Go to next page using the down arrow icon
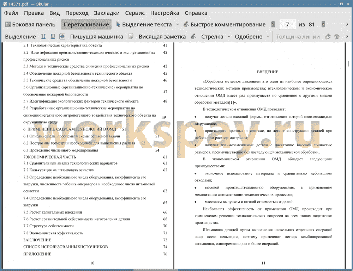 [323, 25]
